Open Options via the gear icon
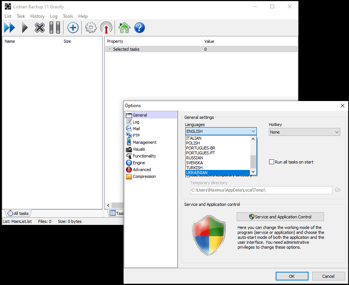Viewport: 349px width, 285px height. [x=91, y=28]
